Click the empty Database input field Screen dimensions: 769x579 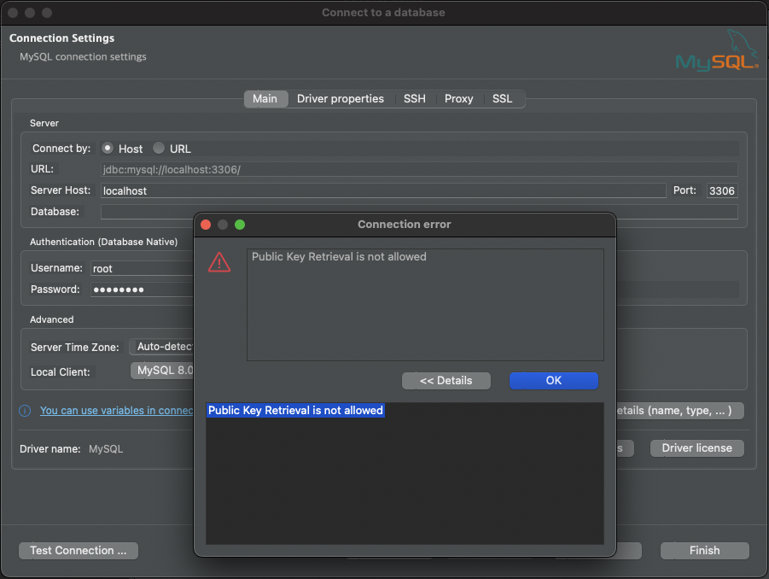coord(419,212)
